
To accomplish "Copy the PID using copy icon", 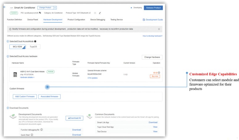I will click(x=40, y=13).
